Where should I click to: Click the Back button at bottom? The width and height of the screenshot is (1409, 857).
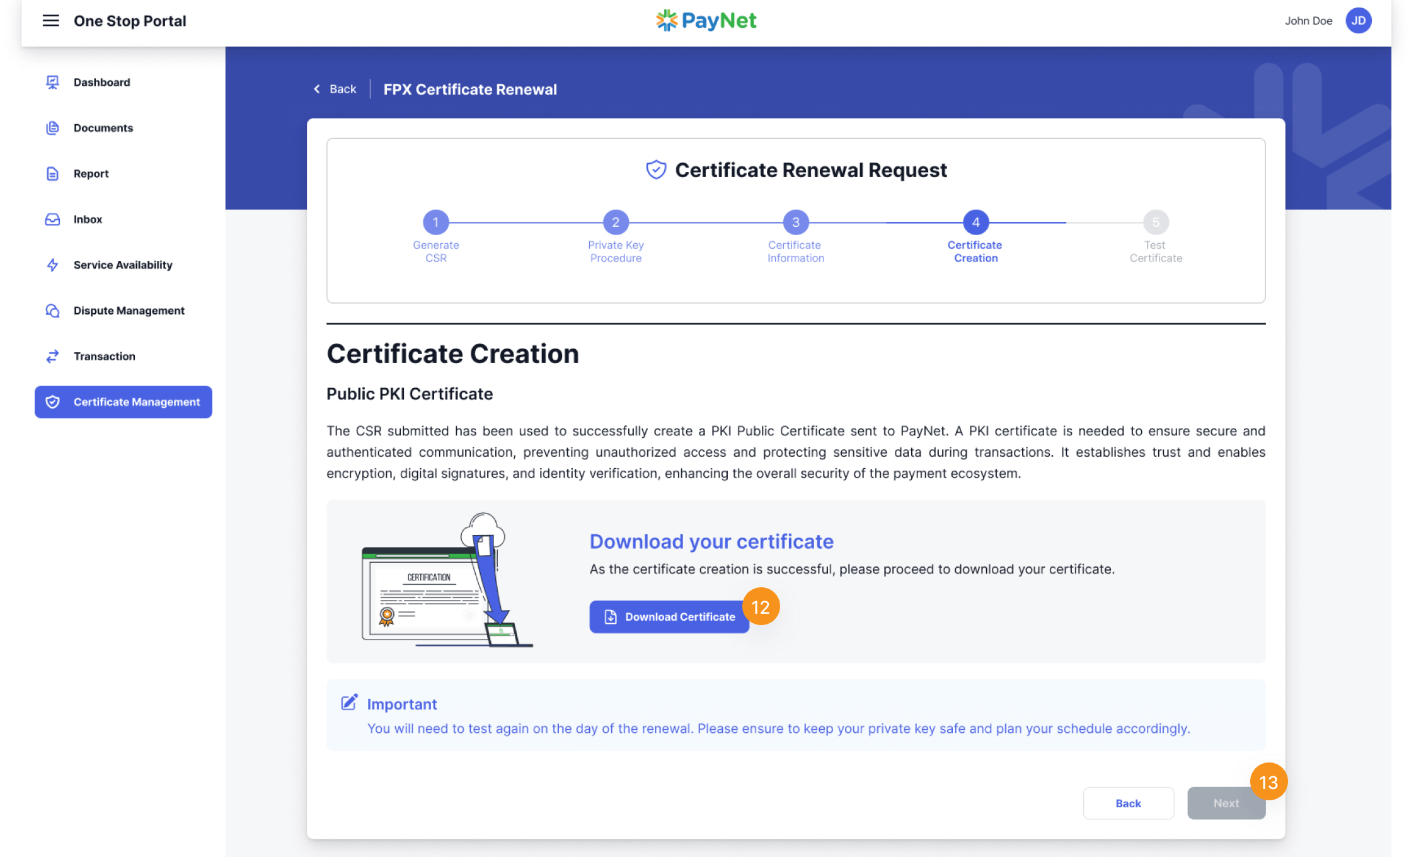[1128, 803]
